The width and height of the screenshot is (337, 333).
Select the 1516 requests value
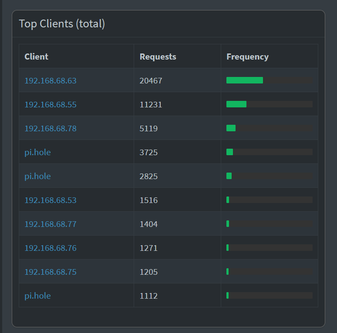pos(148,200)
